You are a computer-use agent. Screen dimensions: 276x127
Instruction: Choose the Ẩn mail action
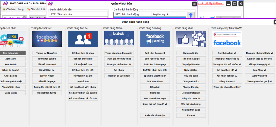point(191,115)
